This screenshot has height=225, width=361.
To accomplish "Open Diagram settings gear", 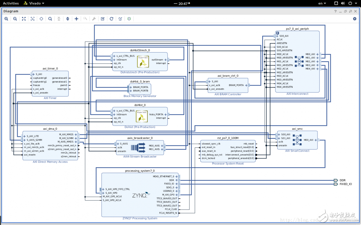I will 355,19.
